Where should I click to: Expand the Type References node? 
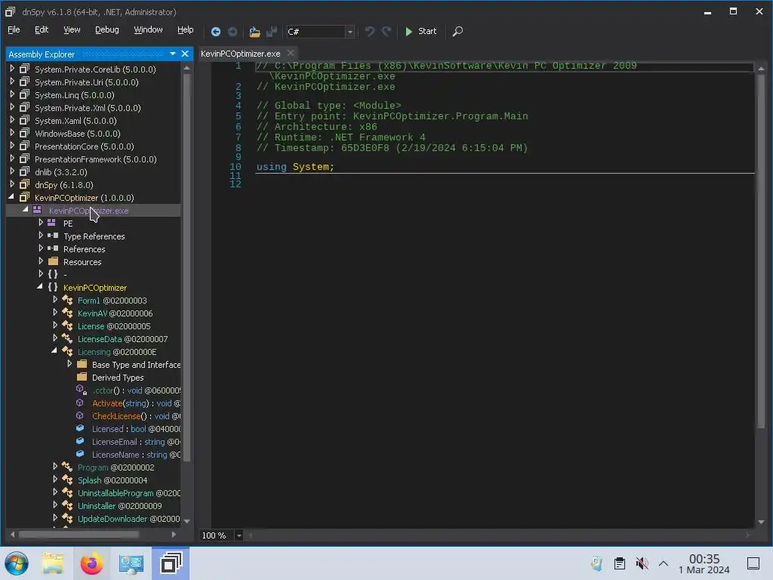pos(41,236)
